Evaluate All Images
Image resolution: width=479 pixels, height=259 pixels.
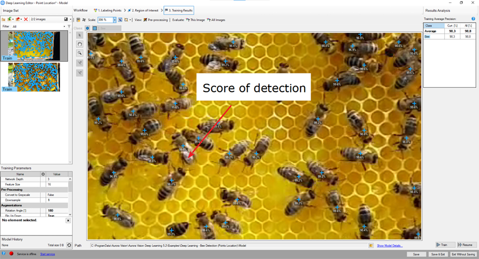[x=216, y=20]
